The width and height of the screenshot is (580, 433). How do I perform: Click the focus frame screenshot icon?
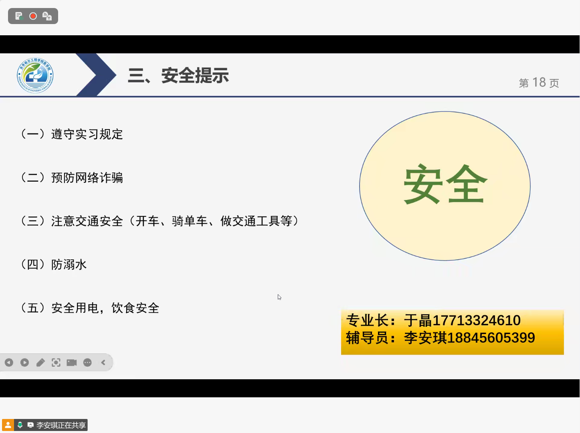[56, 362]
